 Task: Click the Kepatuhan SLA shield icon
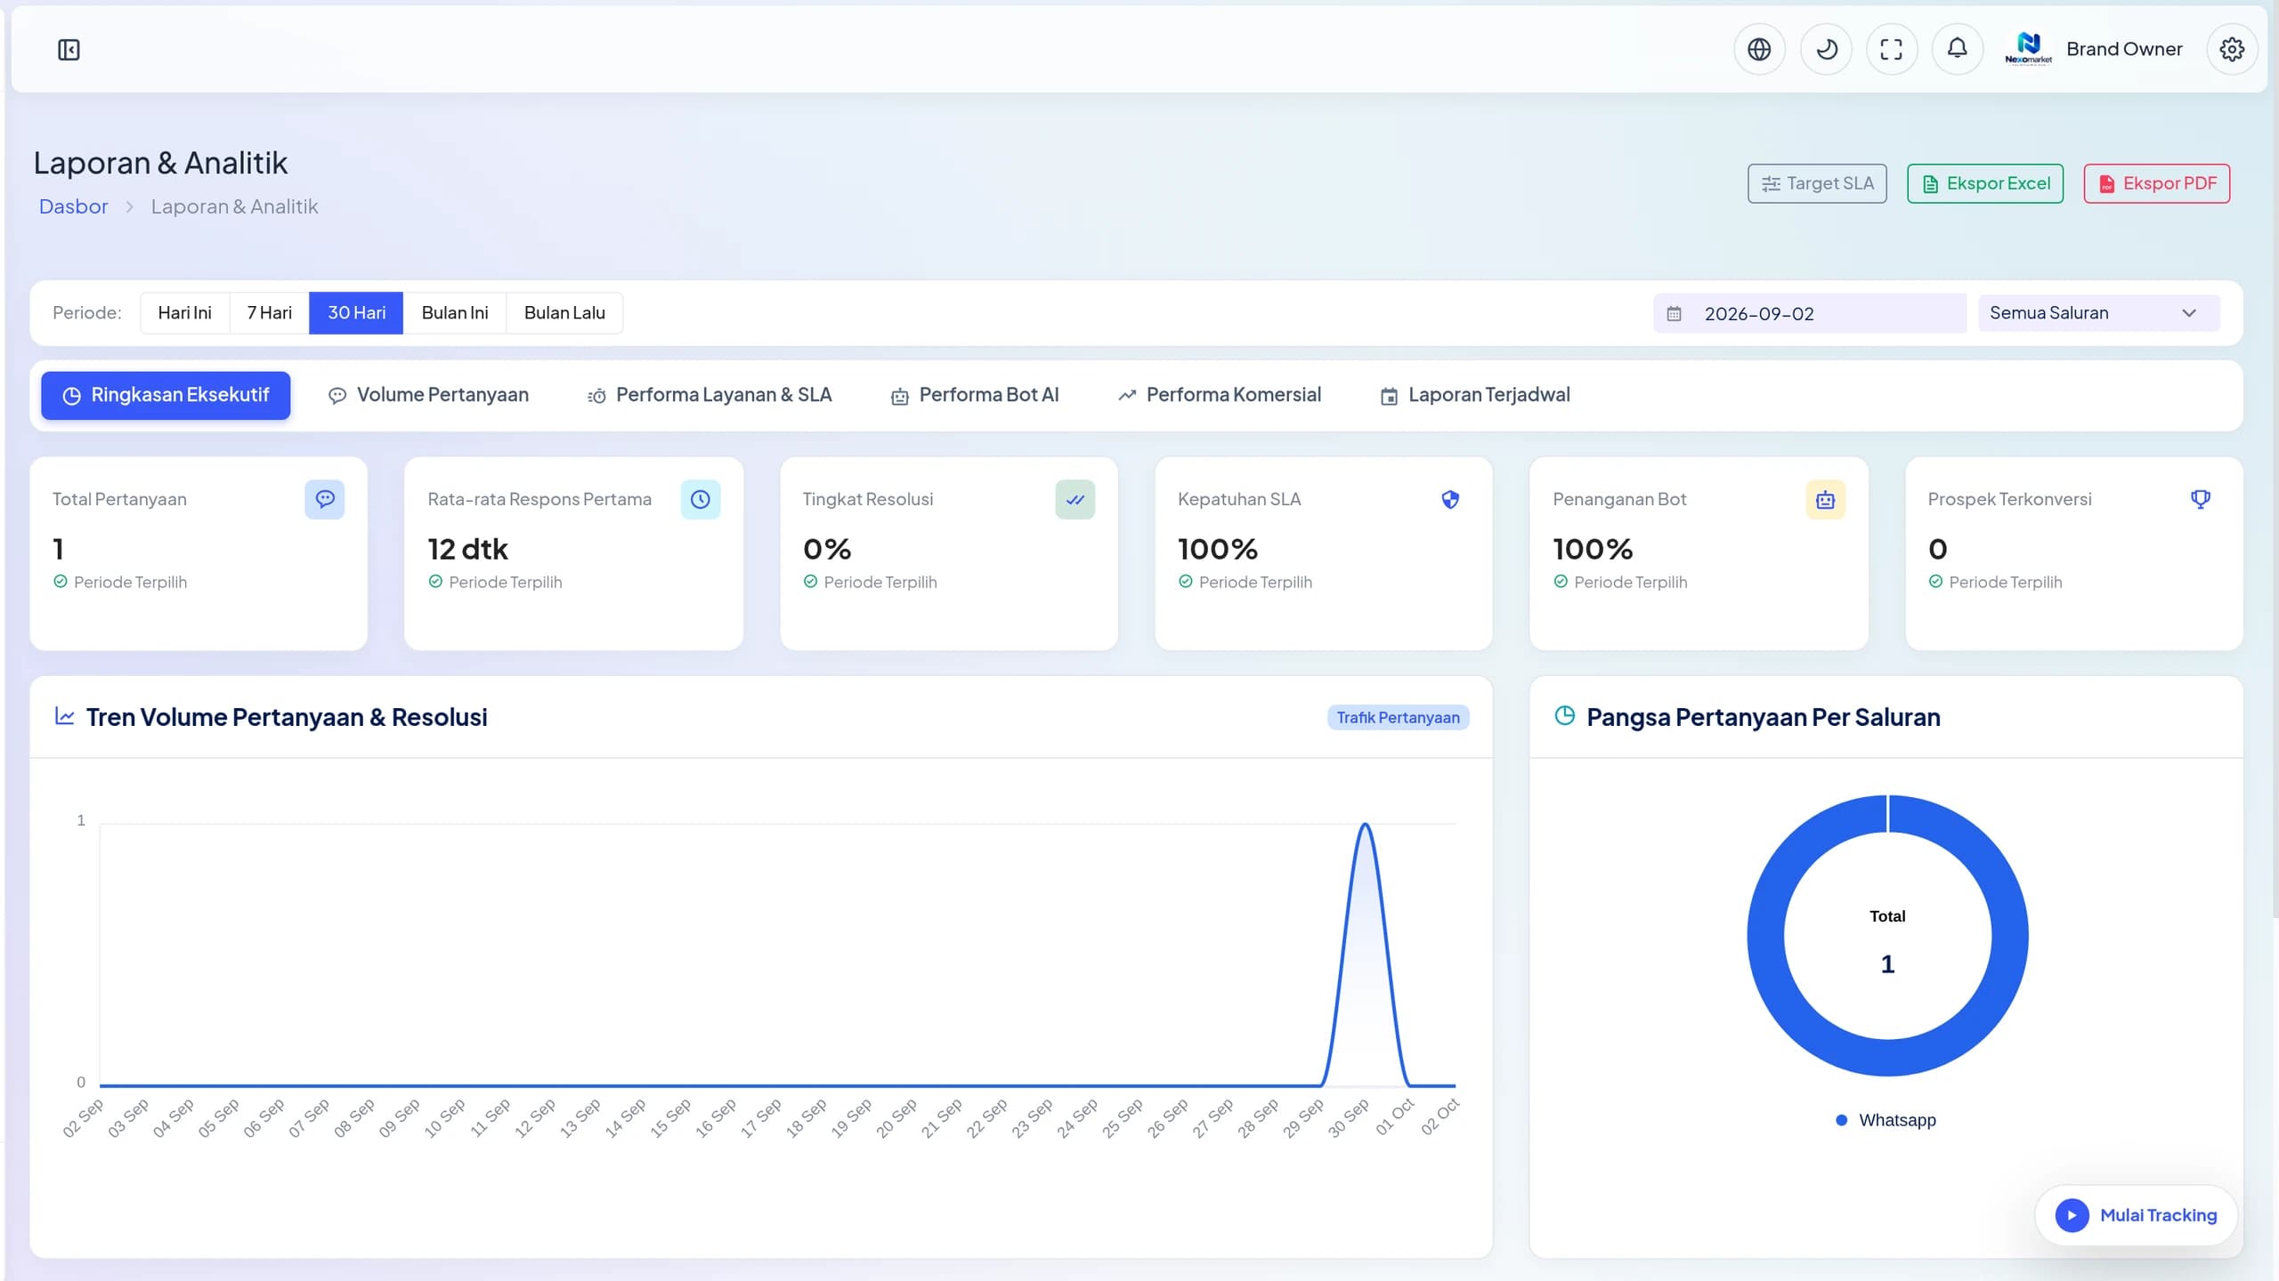pos(1450,499)
